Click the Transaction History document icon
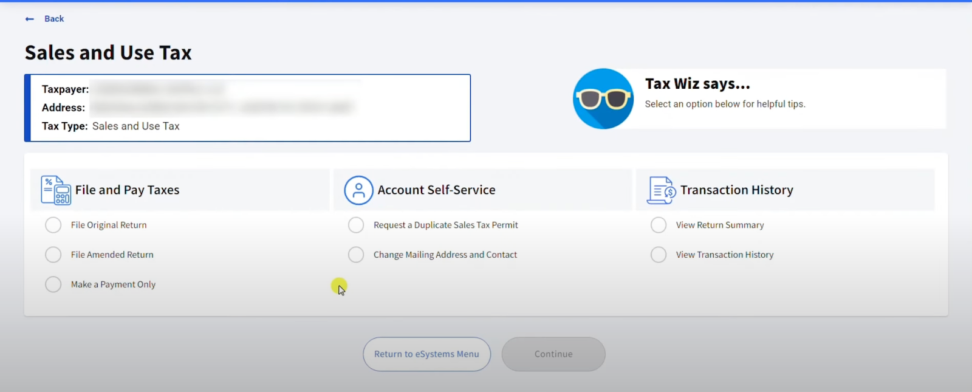The height and width of the screenshot is (392, 972). (662, 190)
